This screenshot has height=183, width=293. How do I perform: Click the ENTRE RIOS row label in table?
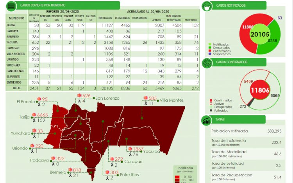pyautogui.click(x=14, y=83)
